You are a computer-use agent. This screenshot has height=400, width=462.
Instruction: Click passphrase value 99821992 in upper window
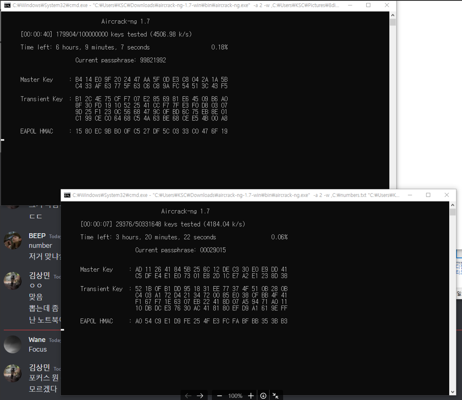[x=153, y=61]
